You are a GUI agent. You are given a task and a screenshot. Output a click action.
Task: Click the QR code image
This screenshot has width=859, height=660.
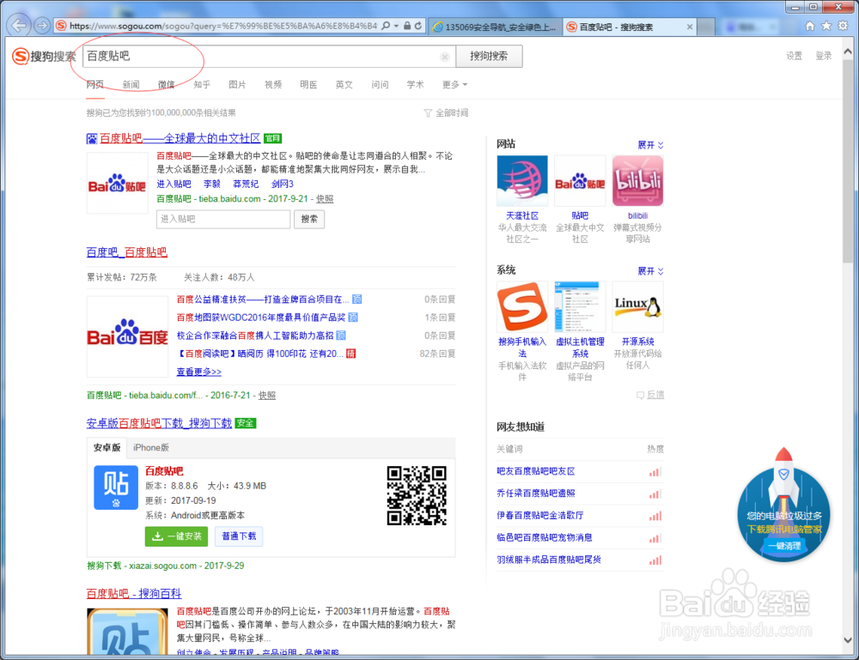[x=417, y=496]
